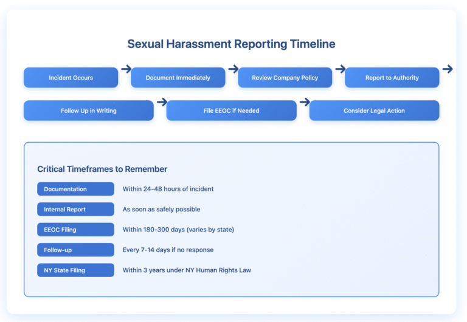Select the Documentation timeframe label

(75, 189)
